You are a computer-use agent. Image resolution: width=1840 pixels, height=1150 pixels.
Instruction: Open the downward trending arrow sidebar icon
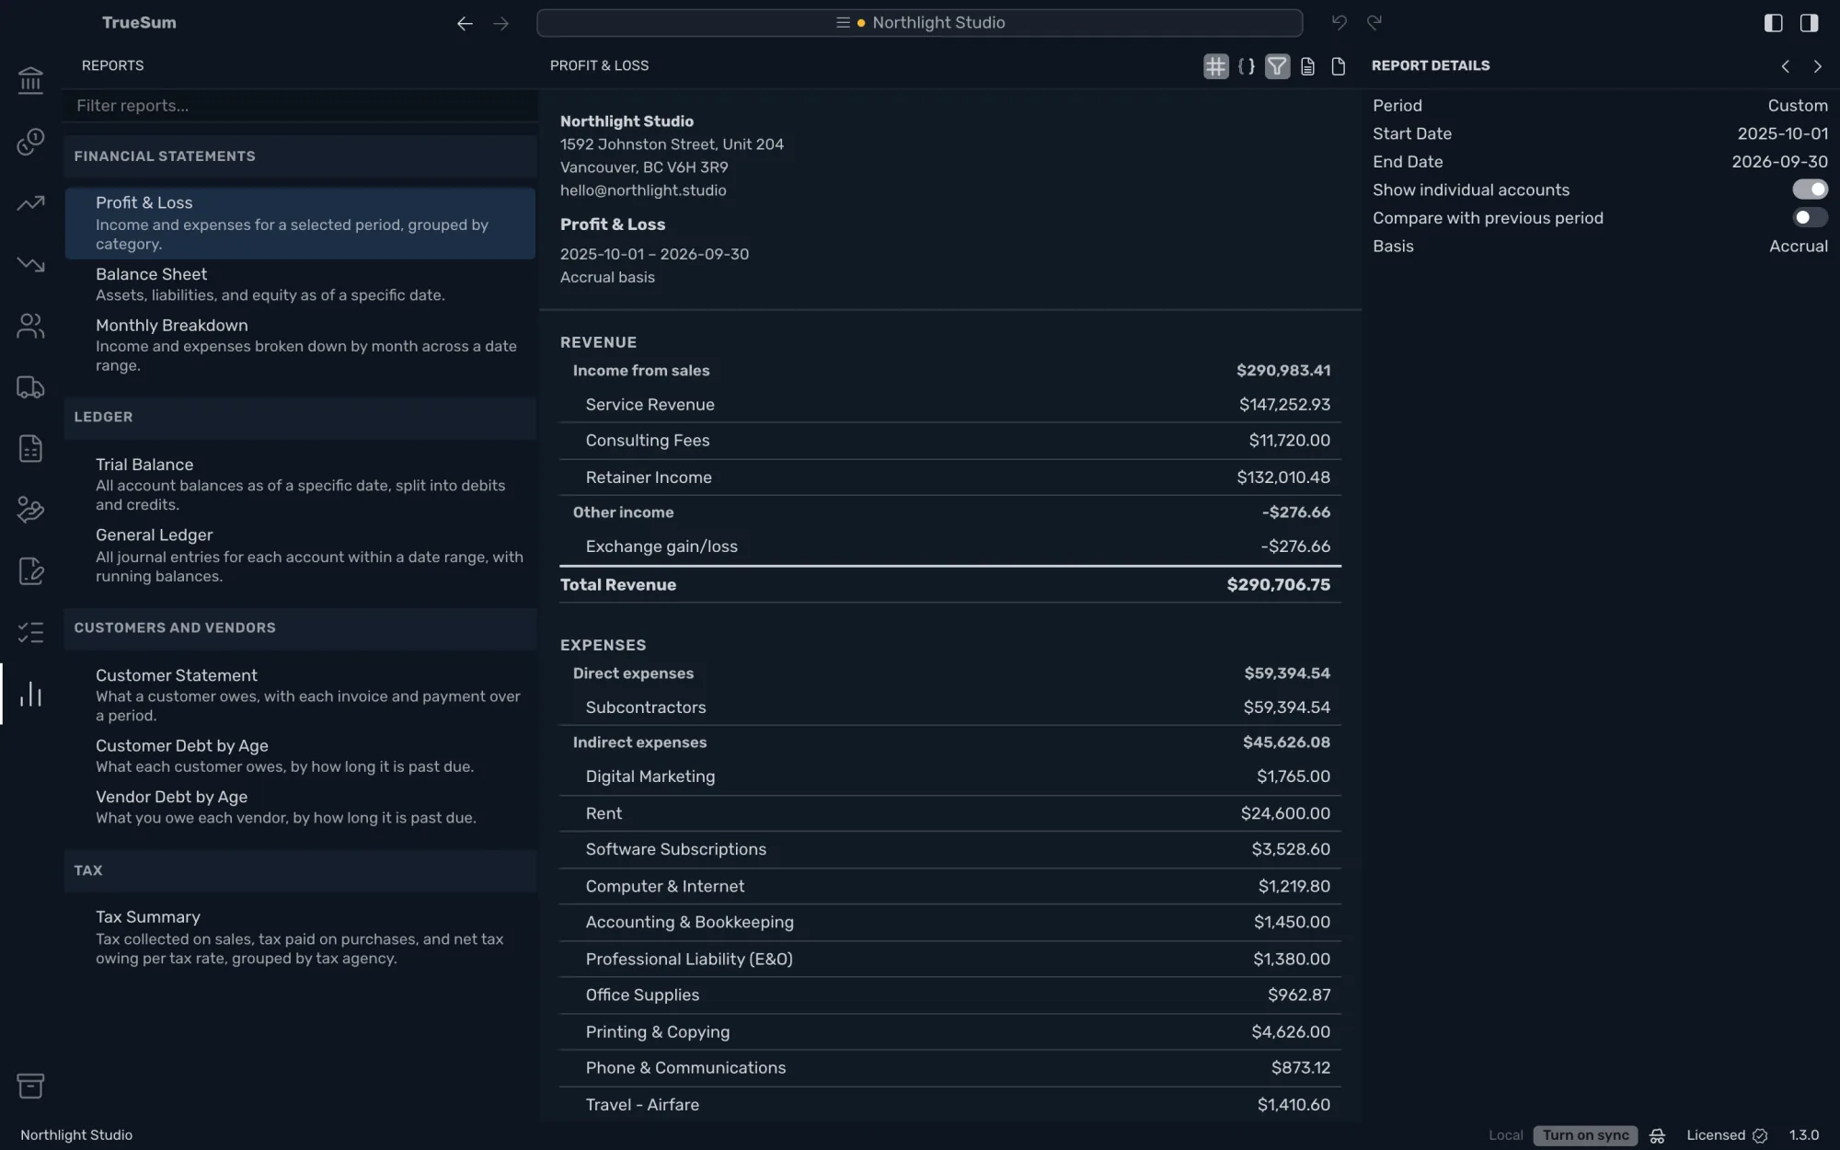pos(30,264)
